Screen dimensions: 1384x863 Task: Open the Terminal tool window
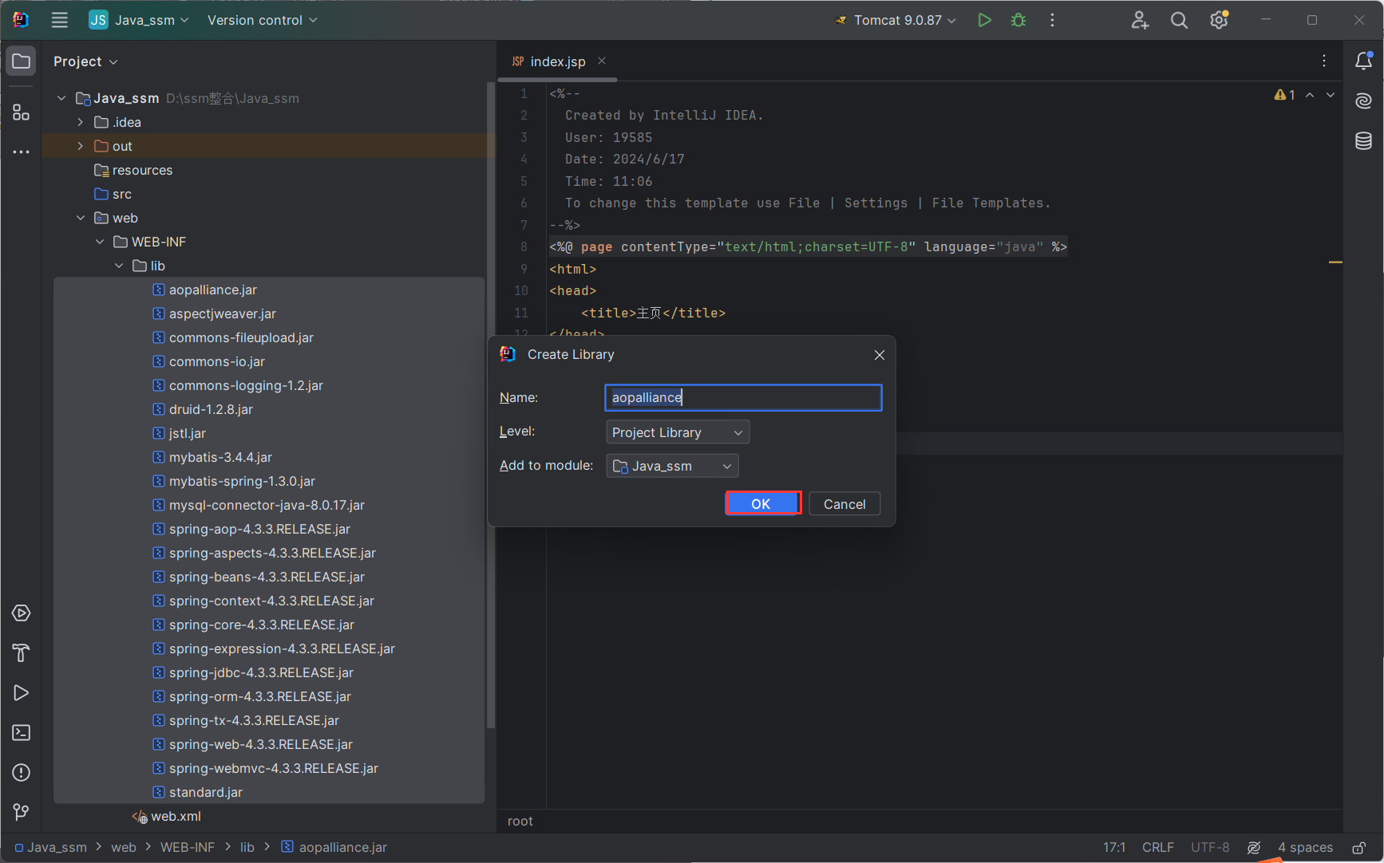pyautogui.click(x=22, y=732)
